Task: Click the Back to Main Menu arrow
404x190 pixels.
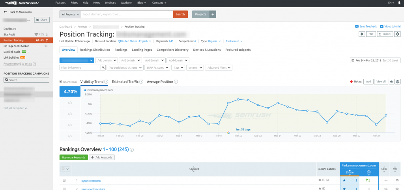Action: 6,12
